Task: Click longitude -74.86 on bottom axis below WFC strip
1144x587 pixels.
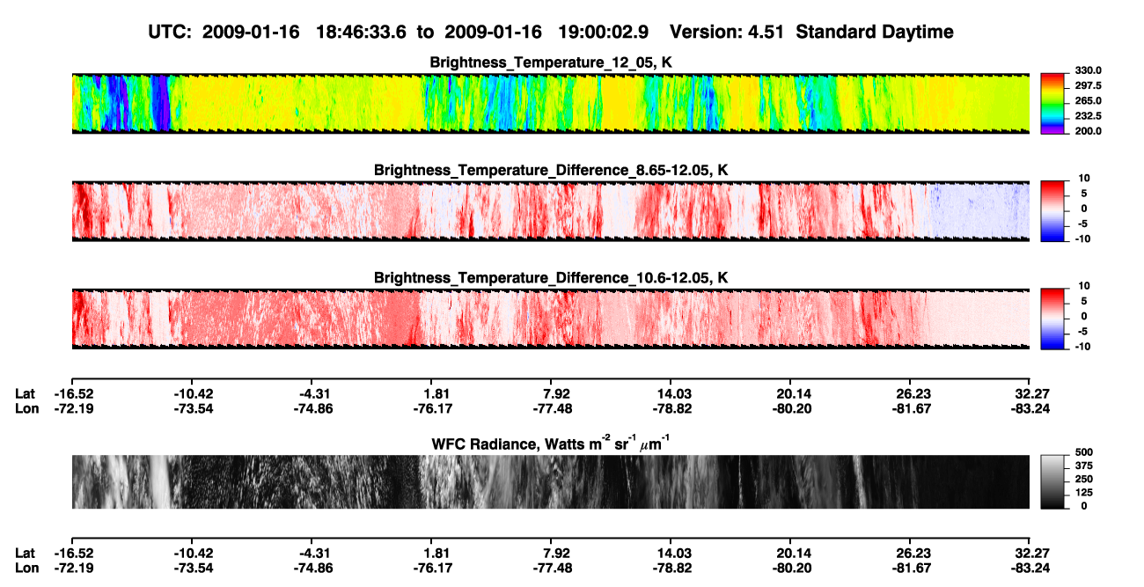Action: (314, 568)
